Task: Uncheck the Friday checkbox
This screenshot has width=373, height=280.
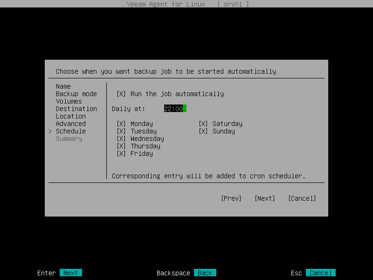Action: [x=121, y=154]
